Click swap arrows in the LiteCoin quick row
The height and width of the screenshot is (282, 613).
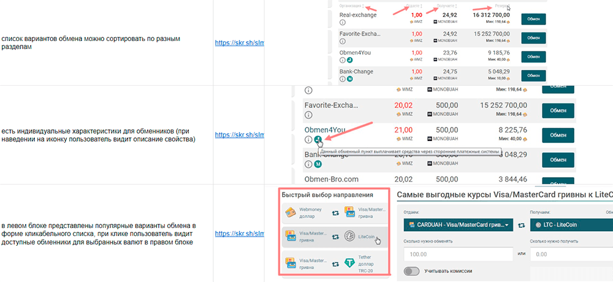pos(335,236)
